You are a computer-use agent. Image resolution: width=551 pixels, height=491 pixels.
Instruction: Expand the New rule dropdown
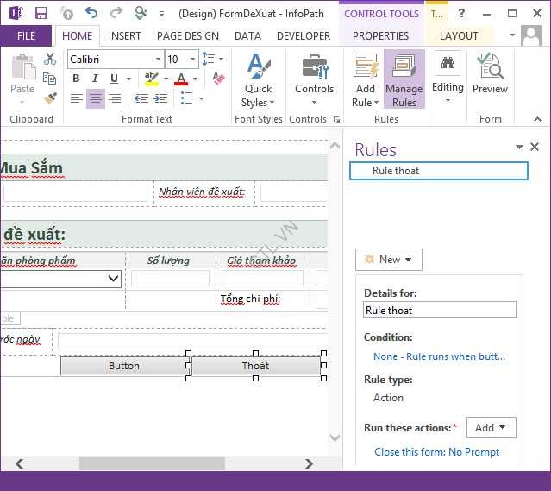coord(388,259)
